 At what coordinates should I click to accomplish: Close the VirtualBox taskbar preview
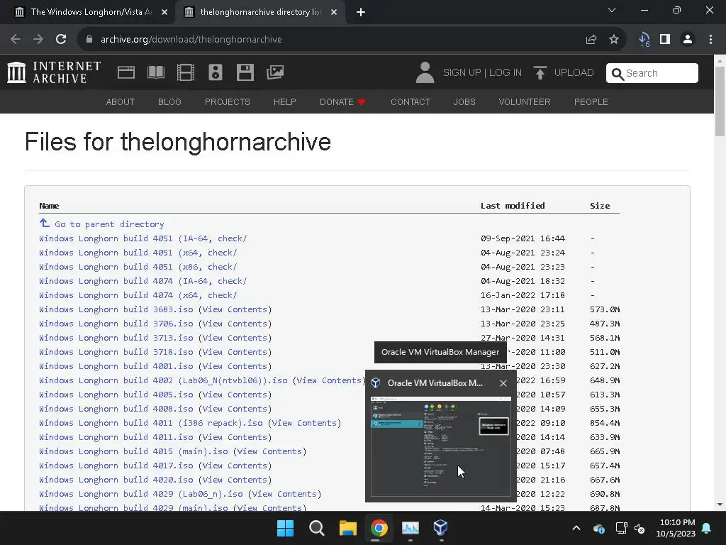pos(503,383)
